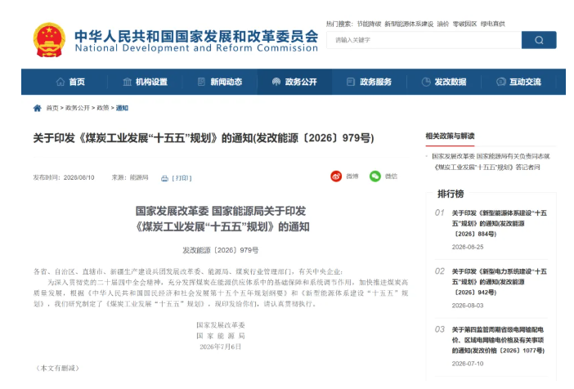This screenshot has height=389, width=574.
Task: Click the 新闻动态 newspaper icon
Action: point(201,82)
